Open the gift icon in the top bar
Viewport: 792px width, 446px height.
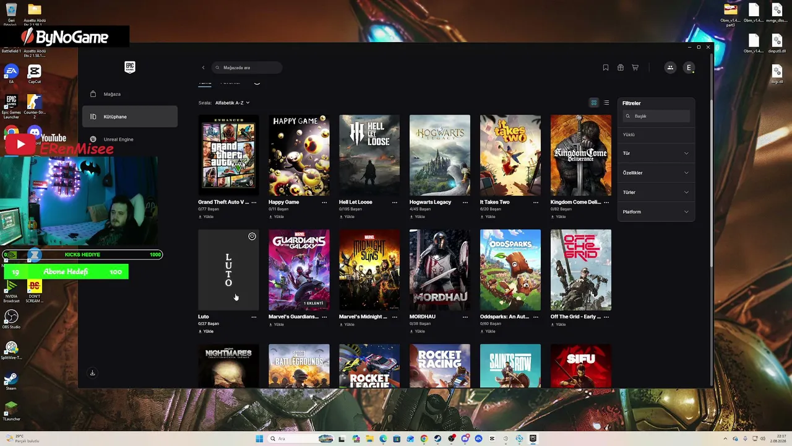(621, 68)
